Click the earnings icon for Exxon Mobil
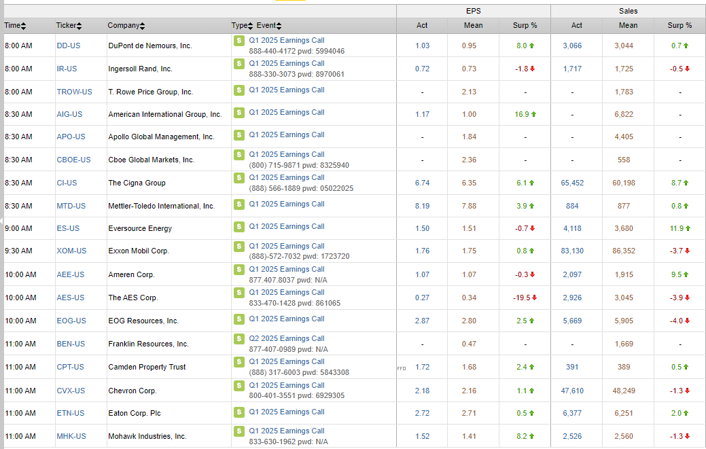The image size is (706, 449). 239,246
